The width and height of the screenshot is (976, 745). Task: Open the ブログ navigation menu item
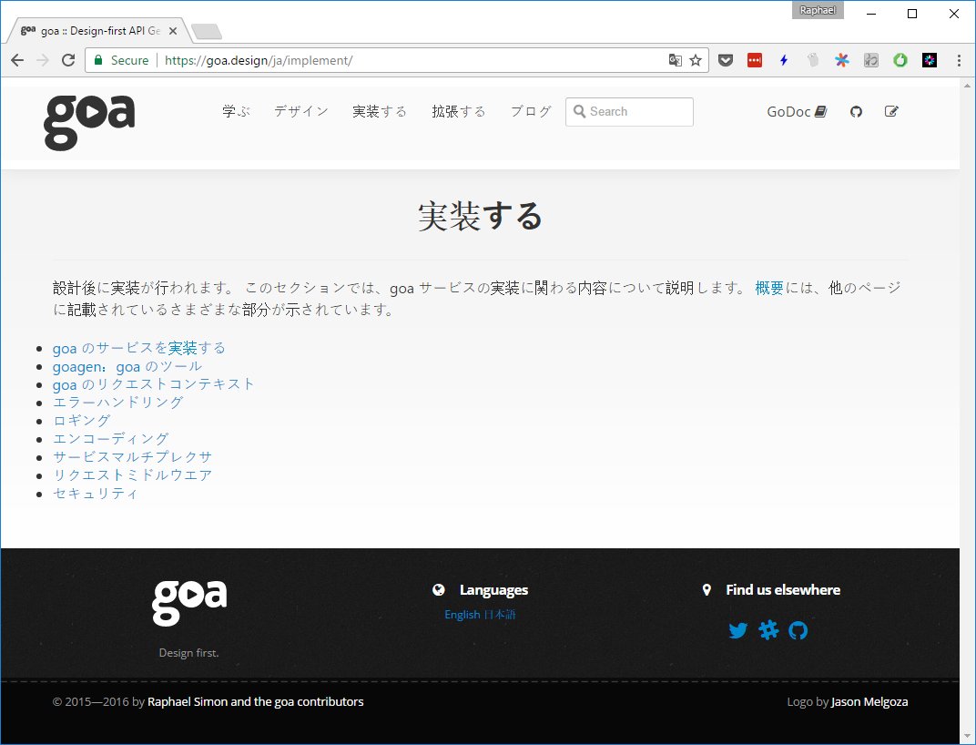531,111
